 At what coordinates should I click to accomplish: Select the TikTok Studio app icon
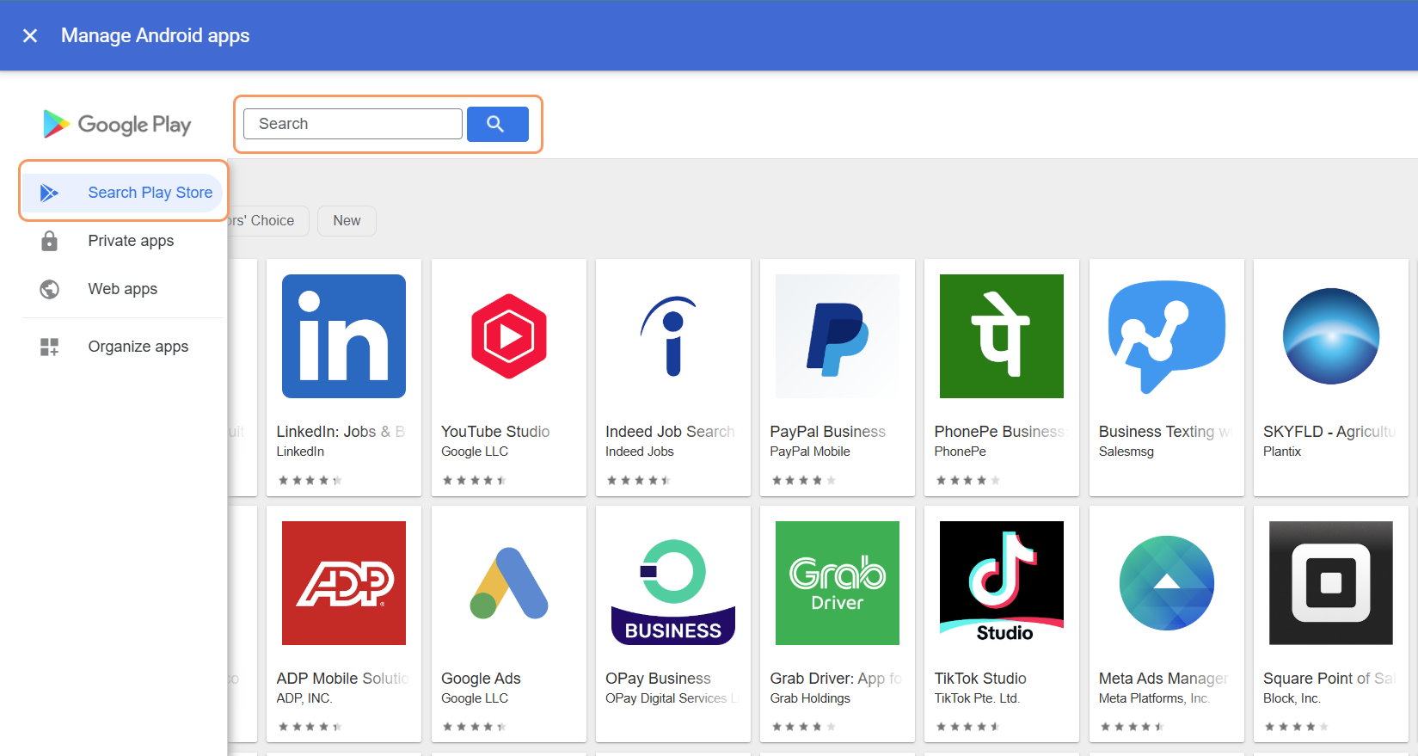tap(1001, 582)
